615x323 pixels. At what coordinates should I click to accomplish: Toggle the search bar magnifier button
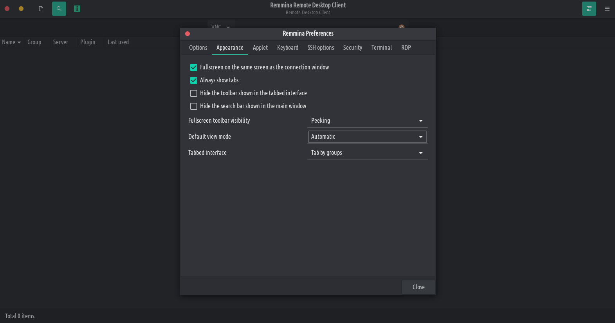coord(59,9)
